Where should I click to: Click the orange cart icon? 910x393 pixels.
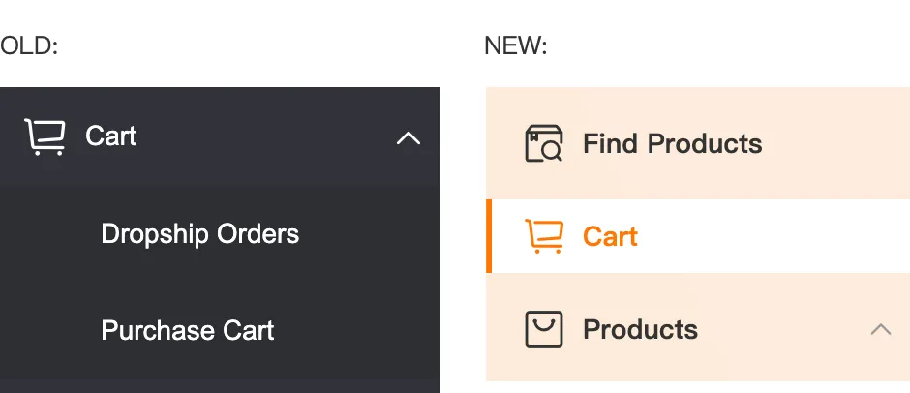coord(543,236)
